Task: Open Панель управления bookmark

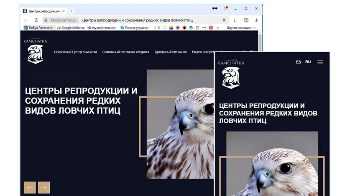Action: coord(135,28)
